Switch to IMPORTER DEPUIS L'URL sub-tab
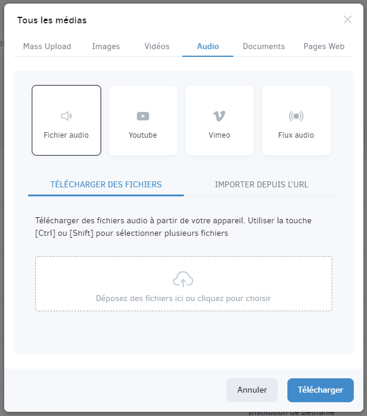 pyautogui.click(x=262, y=184)
